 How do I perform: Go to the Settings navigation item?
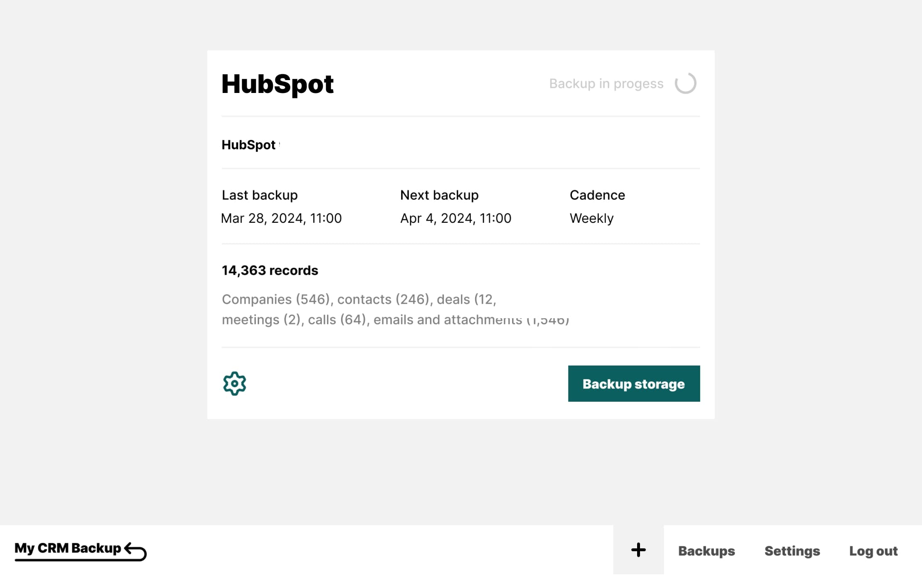tap(792, 551)
